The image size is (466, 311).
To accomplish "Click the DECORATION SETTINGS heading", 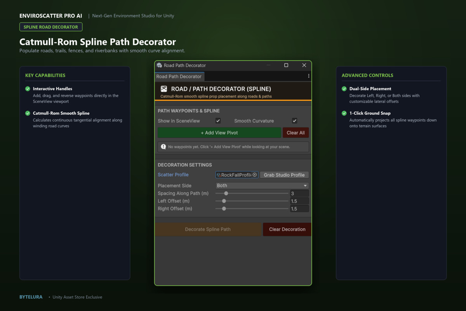I will (185, 165).
